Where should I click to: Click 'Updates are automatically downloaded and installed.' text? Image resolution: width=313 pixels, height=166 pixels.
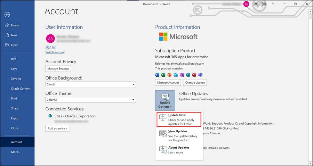click(213, 99)
